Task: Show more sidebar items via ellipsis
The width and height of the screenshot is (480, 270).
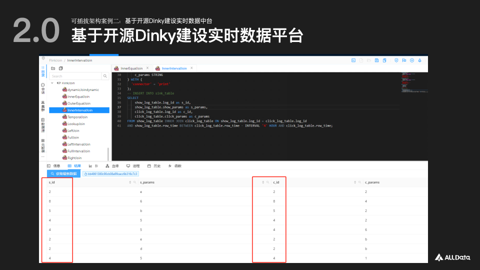Action: tap(43, 156)
